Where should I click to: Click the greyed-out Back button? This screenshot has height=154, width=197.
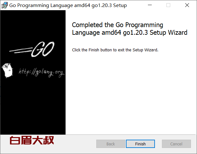tap(111, 144)
